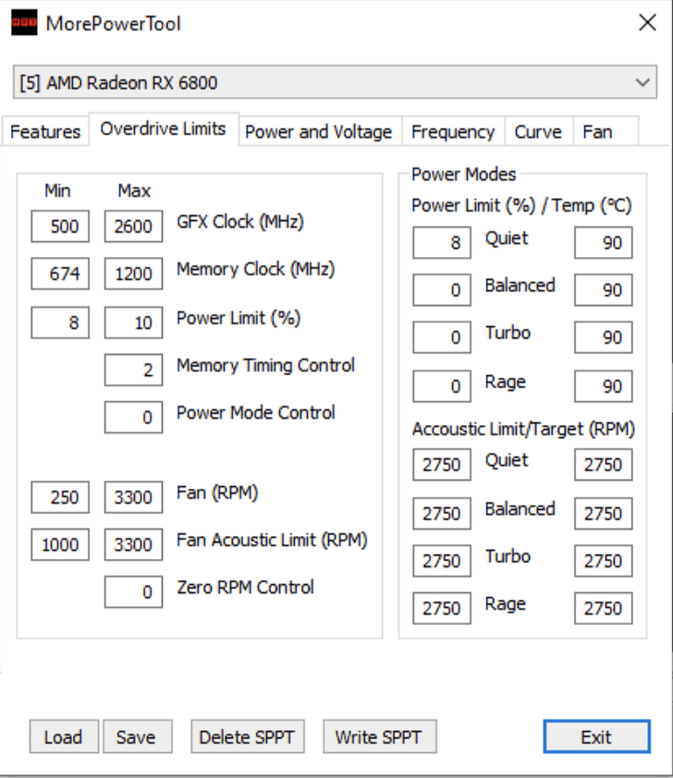This screenshot has height=778, width=673.
Task: Edit Turbo mode power limit field
Action: click(442, 337)
